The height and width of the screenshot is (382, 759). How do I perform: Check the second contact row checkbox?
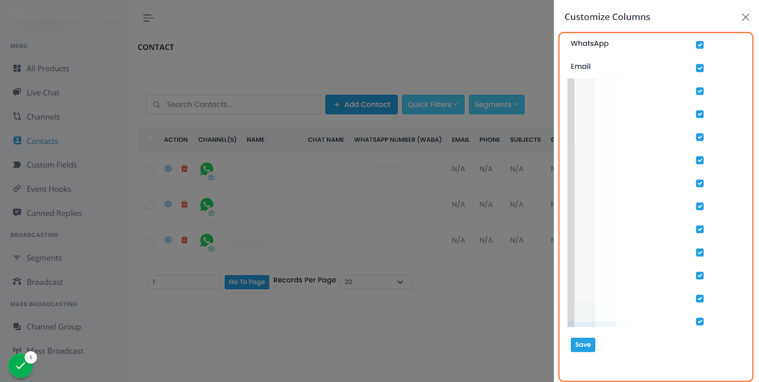coord(150,205)
